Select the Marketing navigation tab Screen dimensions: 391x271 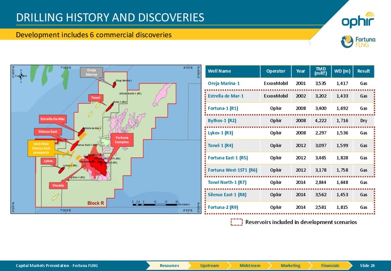pyautogui.click(x=290, y=266)
